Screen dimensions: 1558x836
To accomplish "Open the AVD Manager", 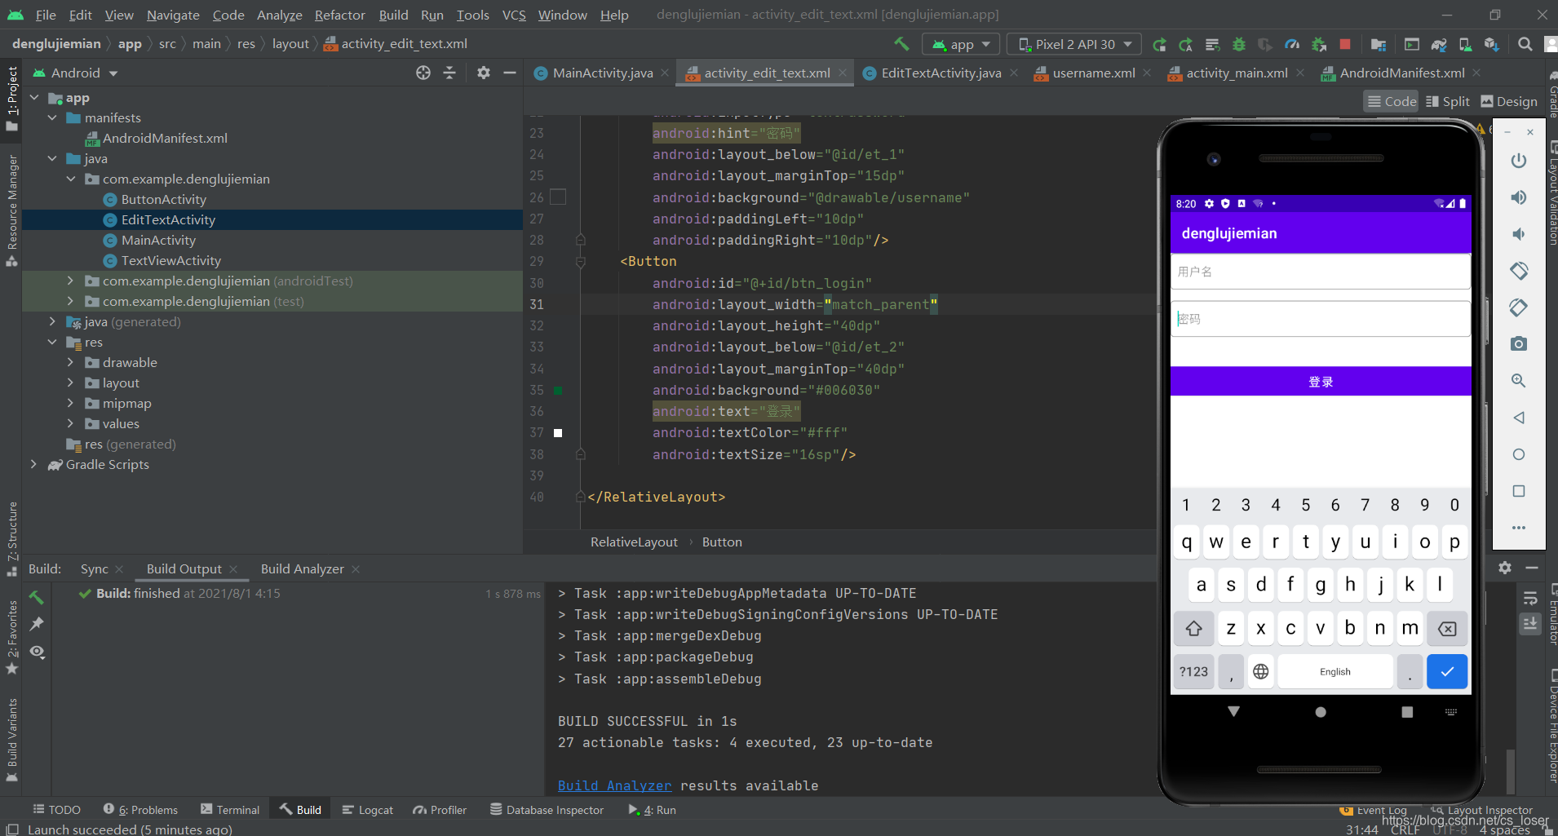I will [1465, 45].
